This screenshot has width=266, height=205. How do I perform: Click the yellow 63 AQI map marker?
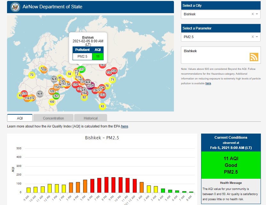[102, 106]
